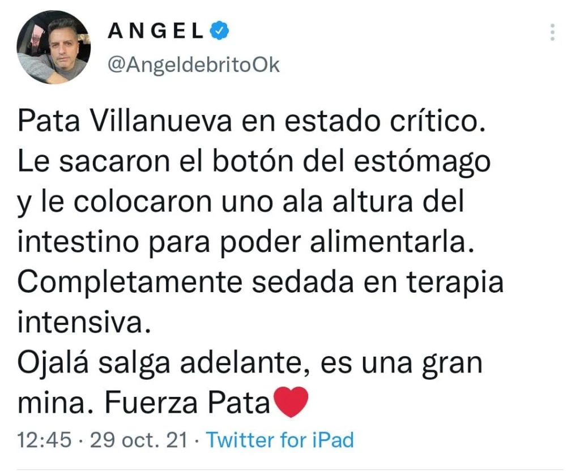Click the blue verified badge next to ANGEL

click(x=219, y=31)
